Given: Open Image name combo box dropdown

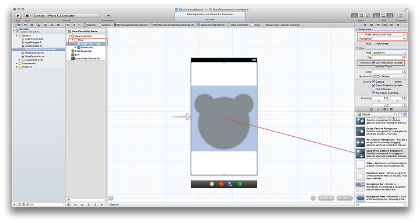Looking at the screenshot, I should [x=405, y=34].
